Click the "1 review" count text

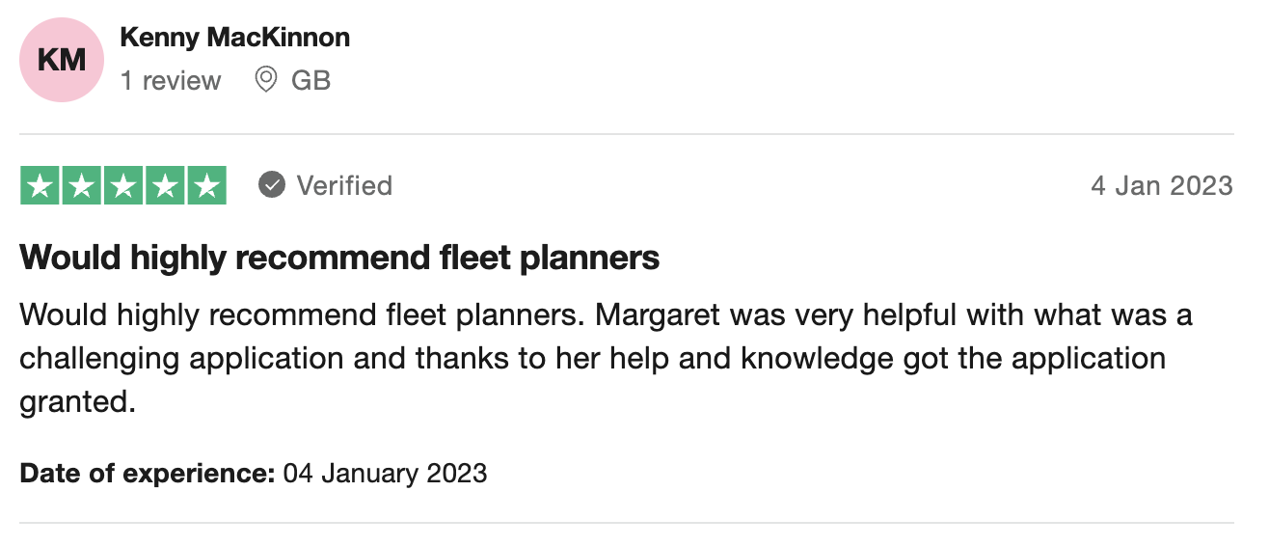pyautogui.click(x=171, y=80)
